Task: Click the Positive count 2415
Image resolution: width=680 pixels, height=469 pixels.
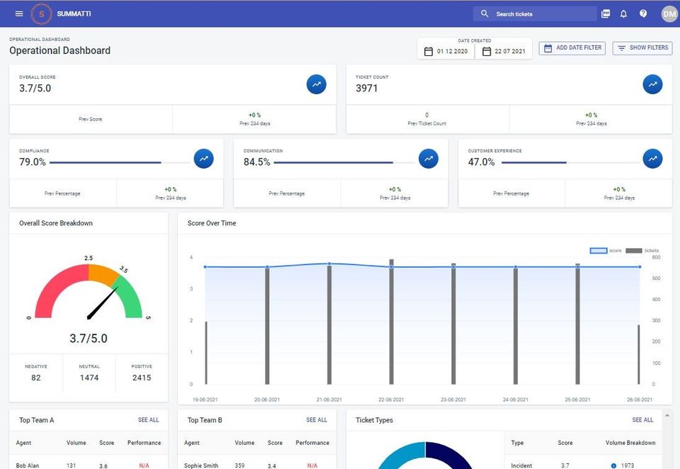Action: 142,378
